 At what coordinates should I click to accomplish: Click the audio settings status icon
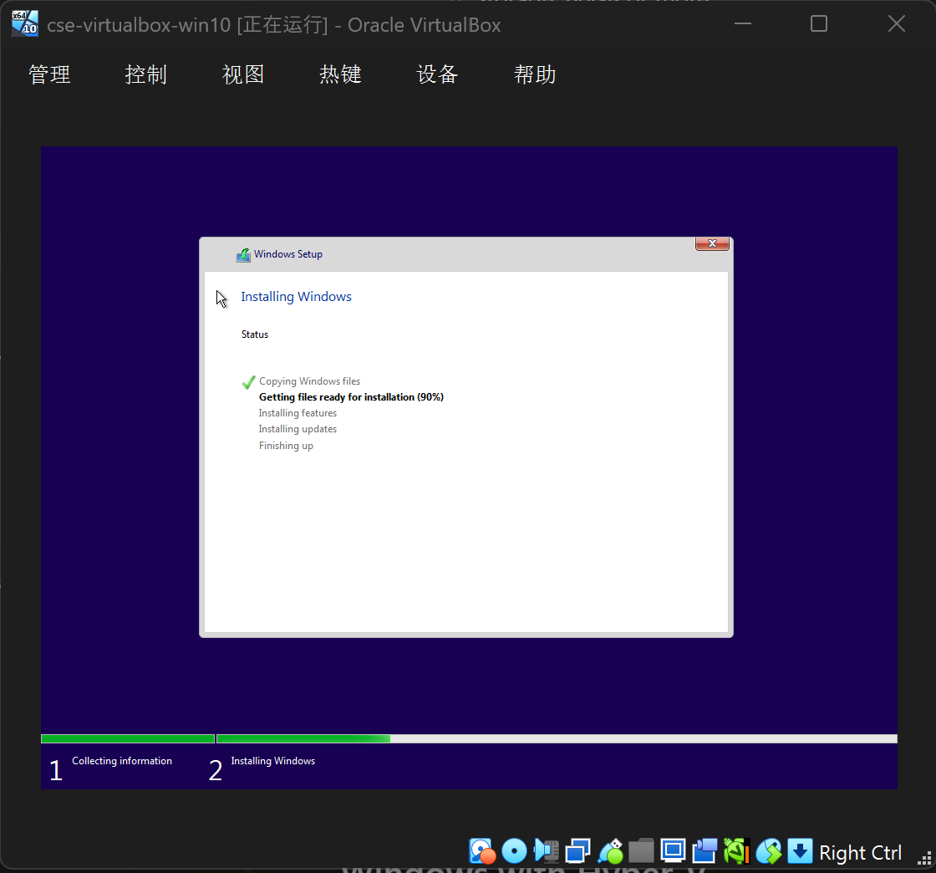pyautogui.click(x=546, y=851)
